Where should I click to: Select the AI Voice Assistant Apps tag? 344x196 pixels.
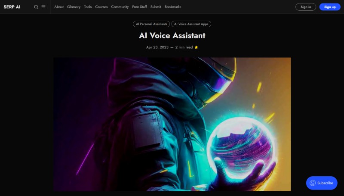click(x=191, y=24)
